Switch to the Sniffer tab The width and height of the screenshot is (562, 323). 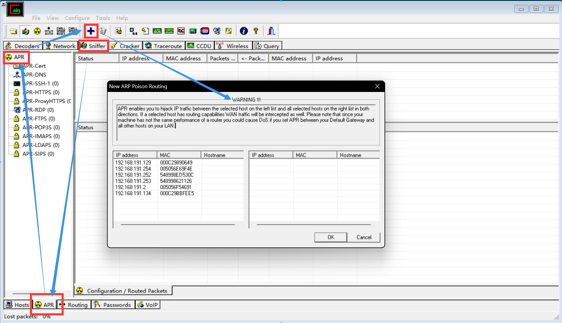[93, 46]
